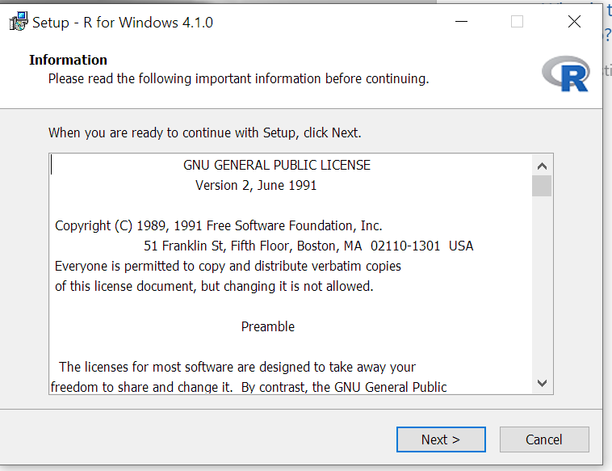Click the 'Copyright (C) 1989, 1991' line
Image resolution: width=612 pixels, height=471 pixels.
click(x=219, y=225)
